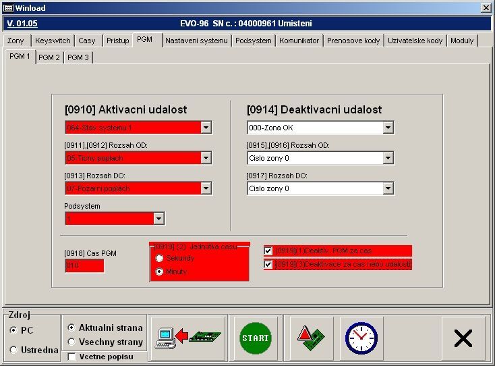Choose the Vsechny strany option

tap(71, 342)
